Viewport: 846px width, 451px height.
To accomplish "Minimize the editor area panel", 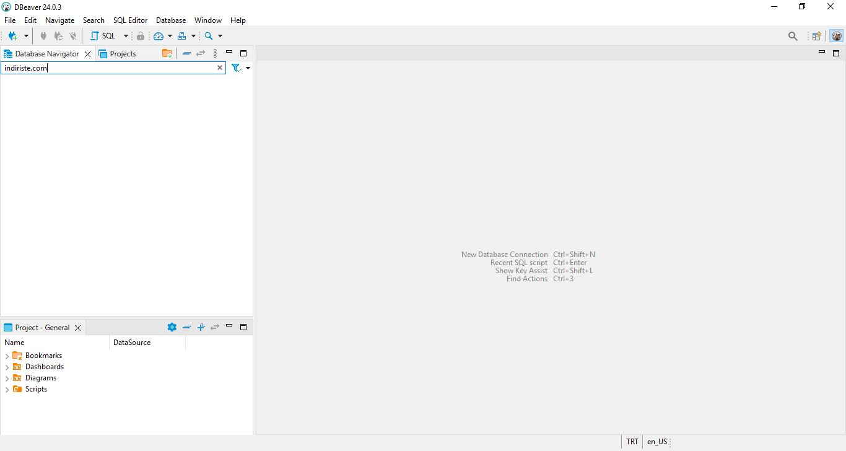I will (x=822, y=52).
